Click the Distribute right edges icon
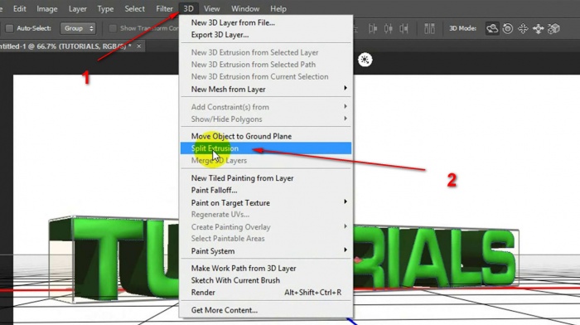 pyautogui.click(x=404, y=28)
